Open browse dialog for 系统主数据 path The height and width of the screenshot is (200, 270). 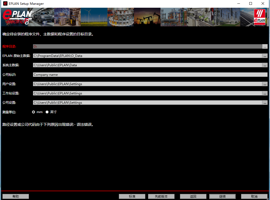[x=265, y=65]
